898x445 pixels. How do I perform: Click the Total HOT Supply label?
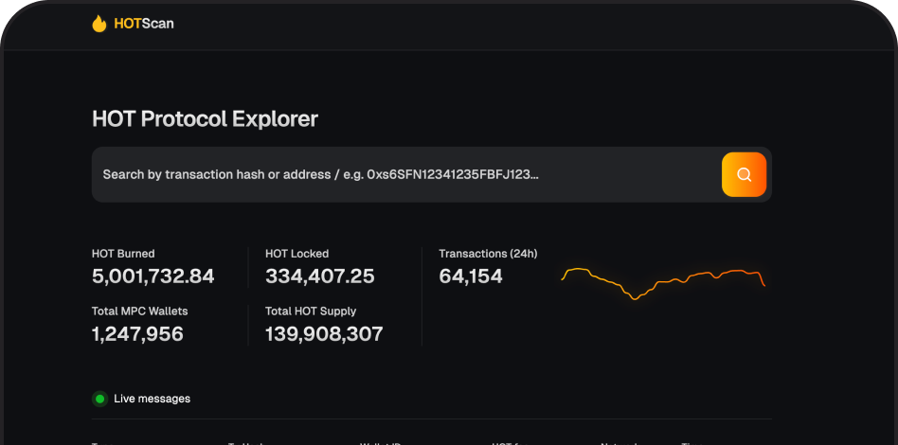click(x=311, y=311)
